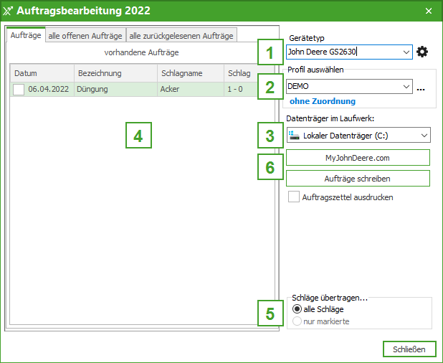The height and width of the screenshot is (363, 443).
Task: Close the Auftragsbearbeitung window with X
Action: coord(429,11)
